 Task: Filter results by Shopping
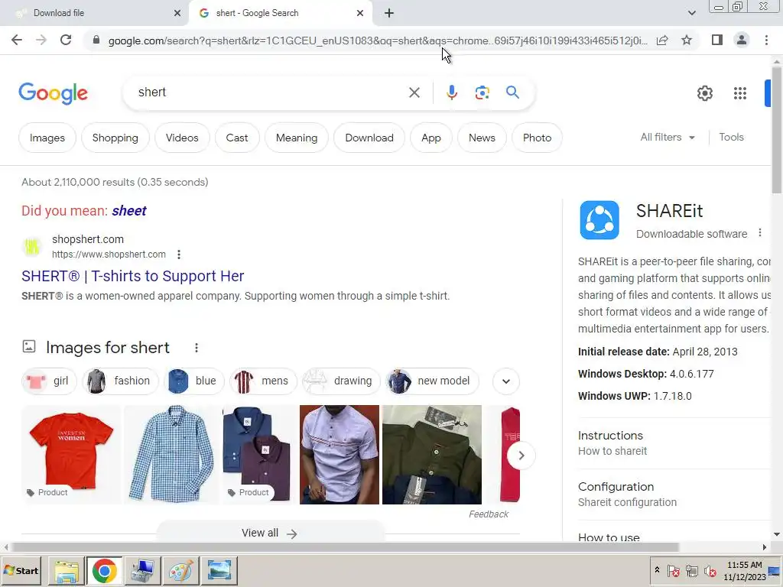coord(115,138)
